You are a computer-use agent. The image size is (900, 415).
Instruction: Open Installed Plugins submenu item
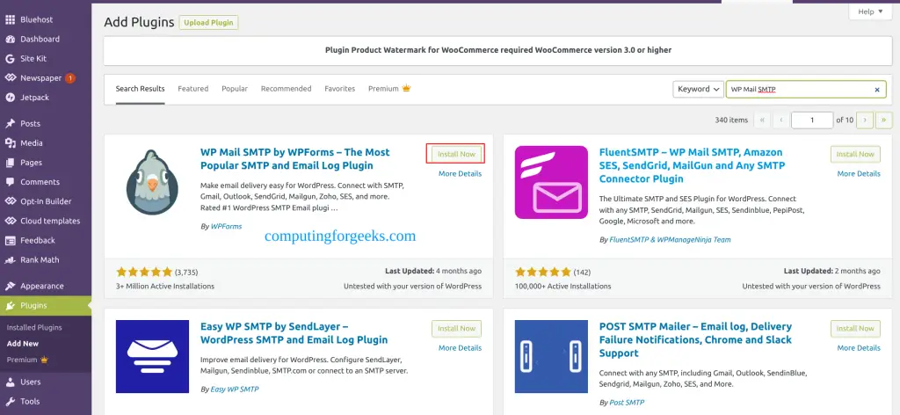[34, 327]
